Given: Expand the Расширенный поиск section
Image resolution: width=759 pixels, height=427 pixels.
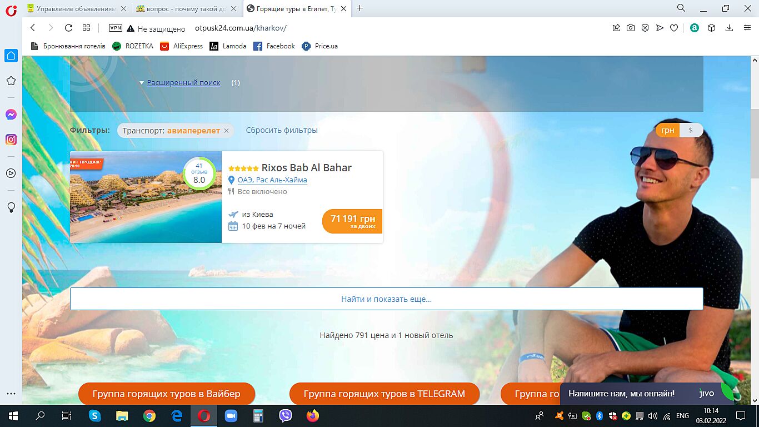Looking at the screenshot, I should (183, 83).
